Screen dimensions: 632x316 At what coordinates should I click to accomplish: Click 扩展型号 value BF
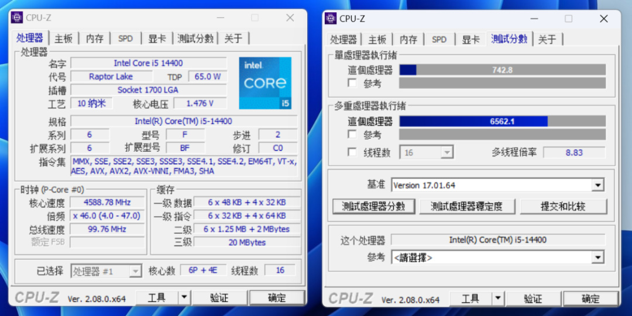click(x=185, y=148)
